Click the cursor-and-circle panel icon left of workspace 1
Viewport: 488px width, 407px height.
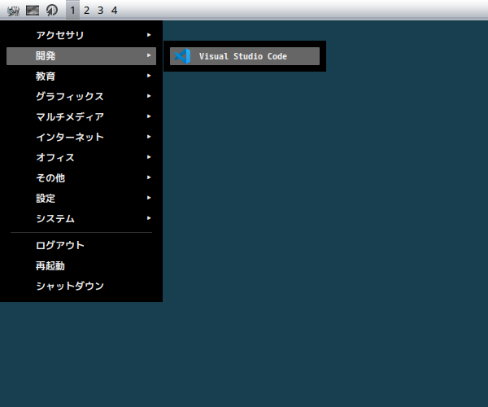point(52,11)
